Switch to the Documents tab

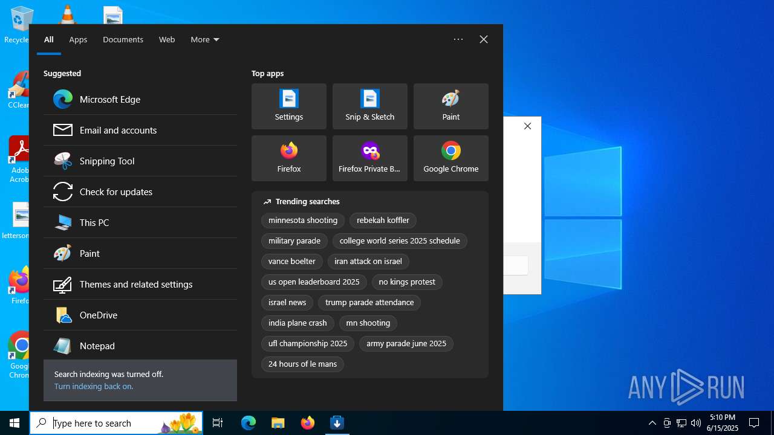[x=123, y=40]
